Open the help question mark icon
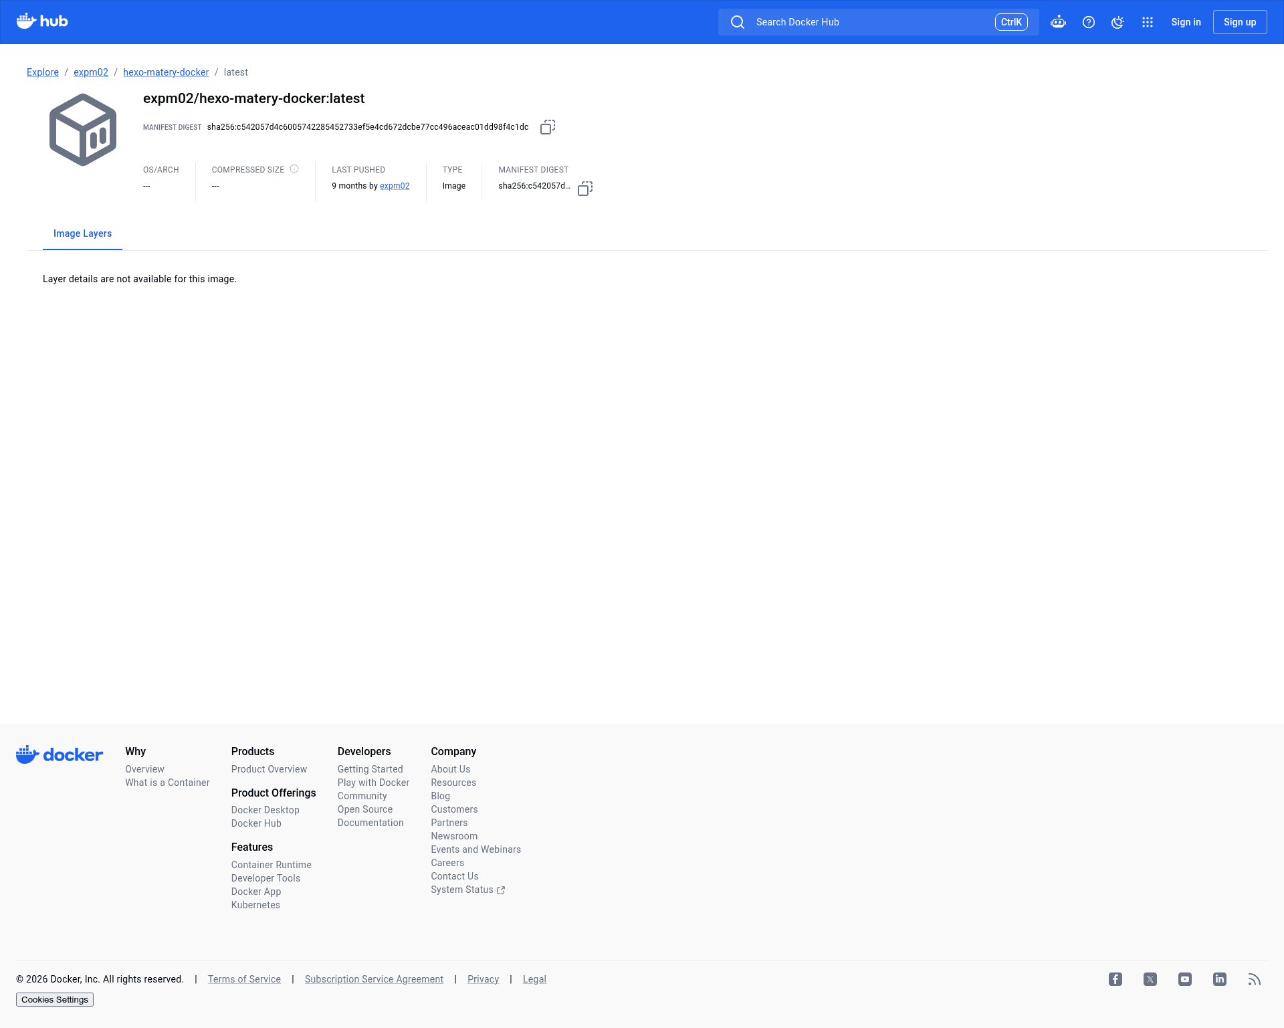Screen dimensions: 1284x1028 coord(1089,22)
